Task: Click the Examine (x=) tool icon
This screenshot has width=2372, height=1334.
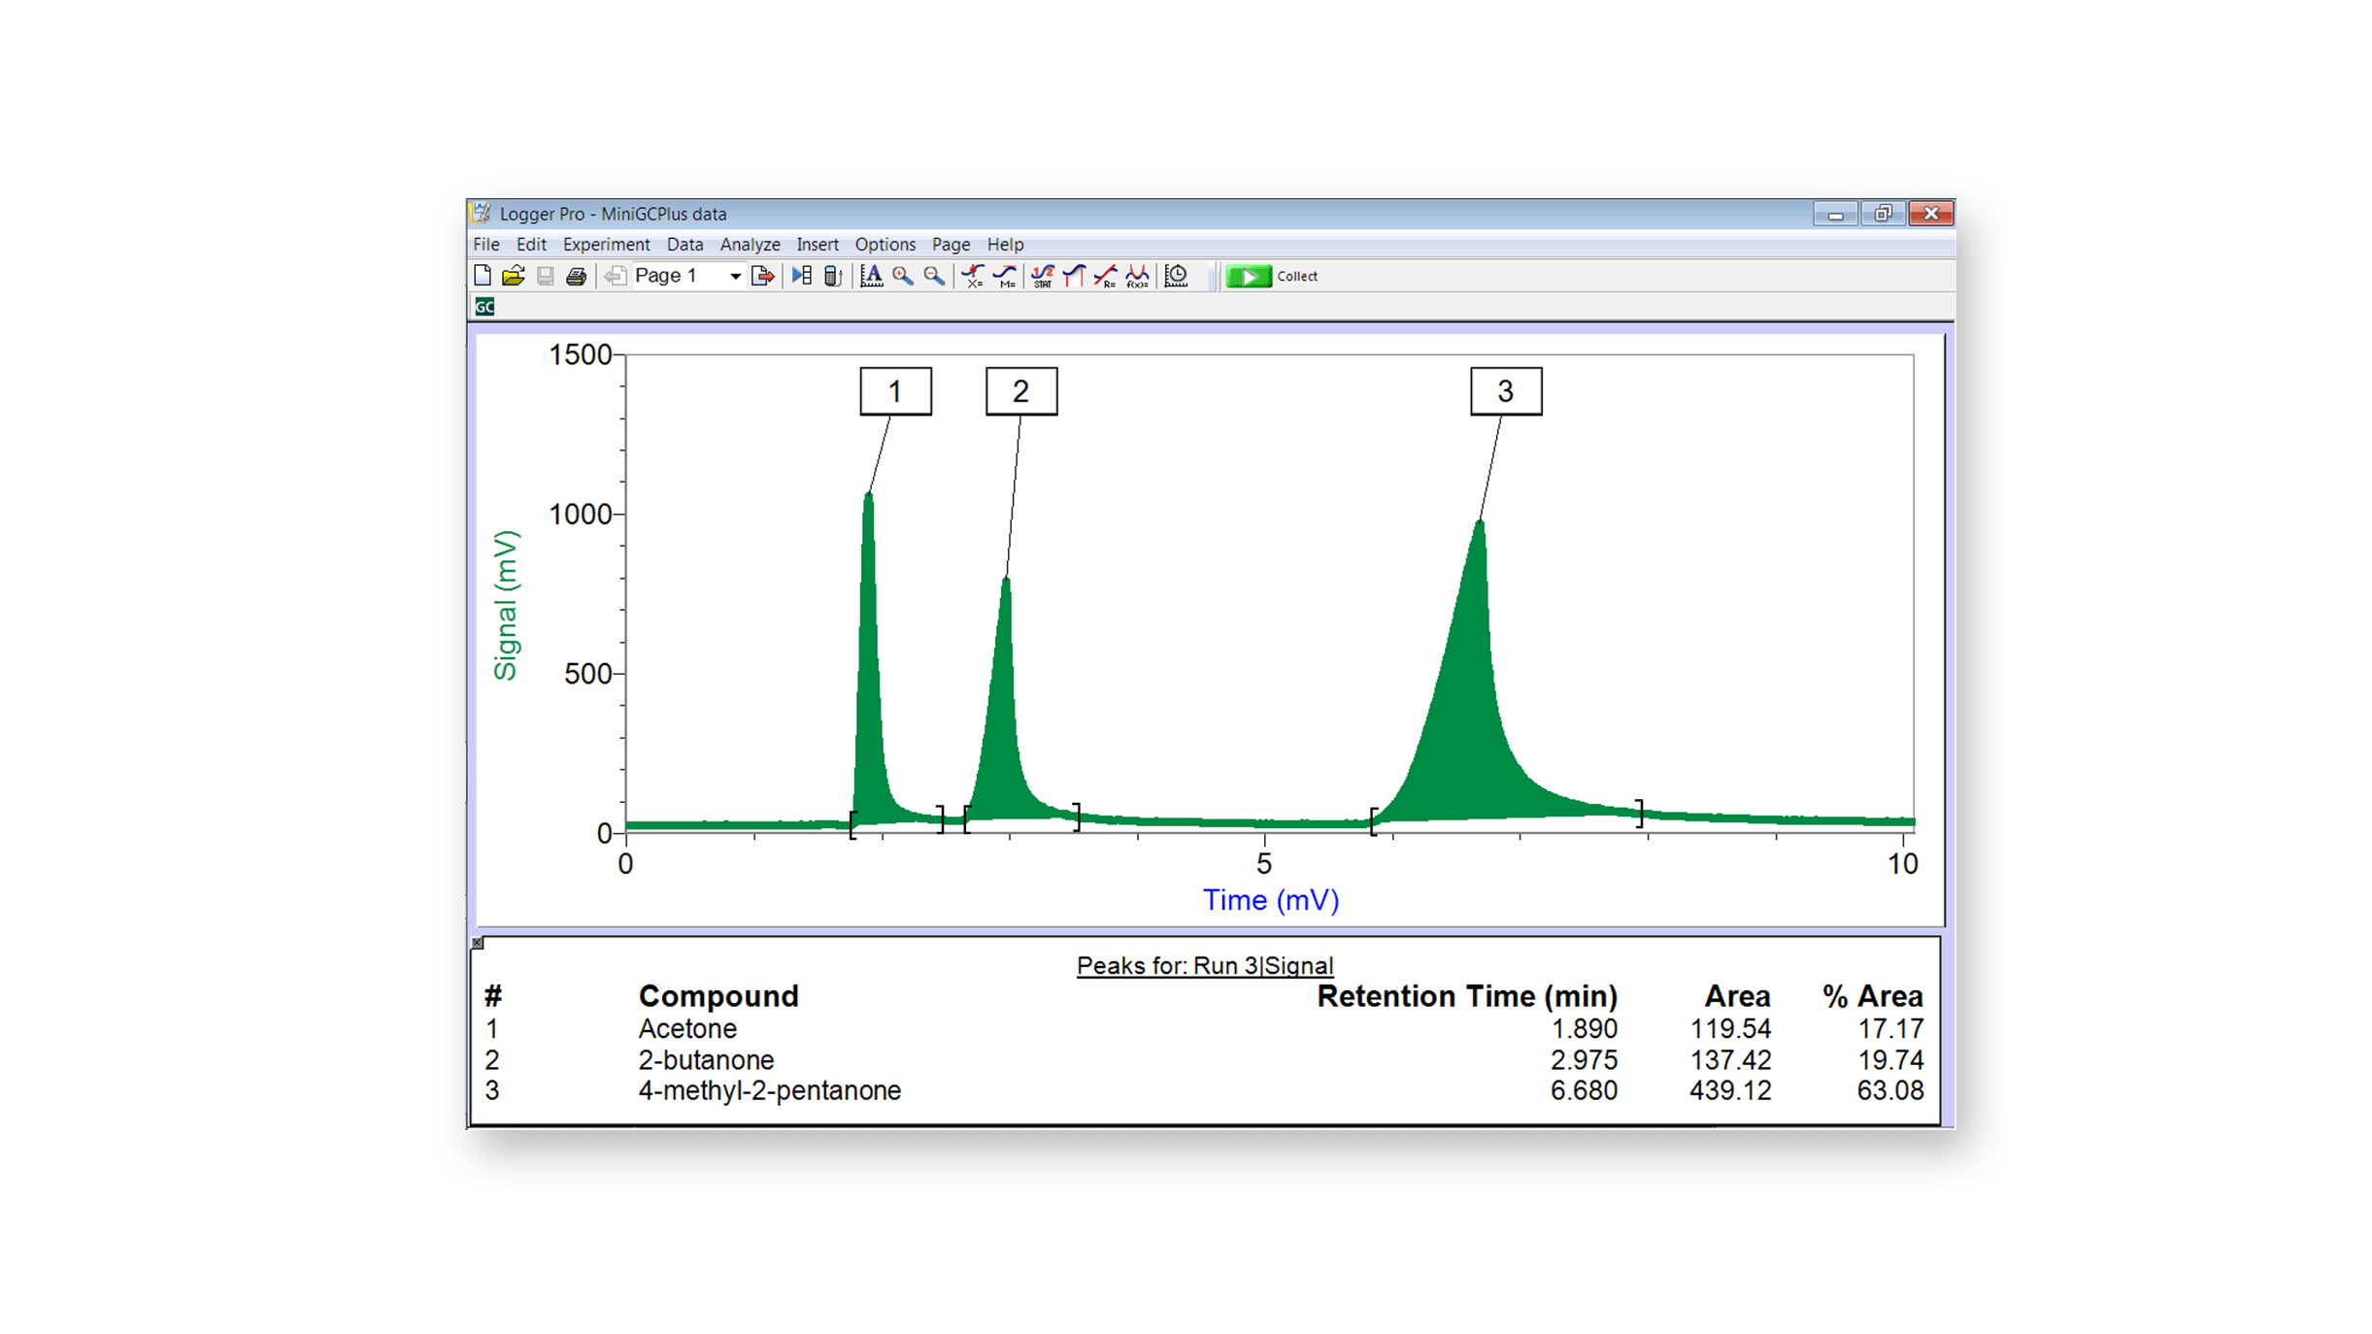Action: [972, 277]
